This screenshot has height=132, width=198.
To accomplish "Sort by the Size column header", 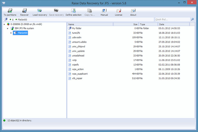I will (126, 24).
